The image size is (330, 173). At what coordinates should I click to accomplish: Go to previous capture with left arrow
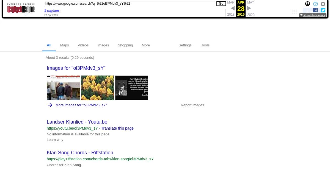(233, 8)
